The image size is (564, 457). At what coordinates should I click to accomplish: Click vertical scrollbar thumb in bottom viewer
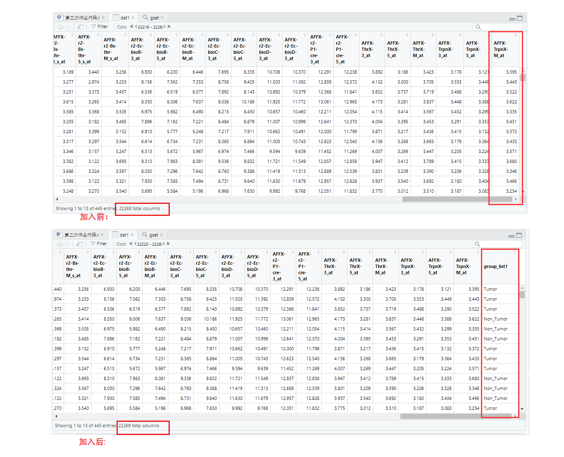tap(522, 294)
